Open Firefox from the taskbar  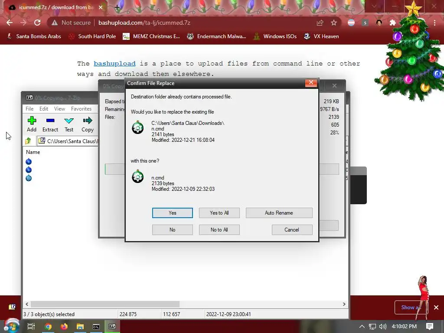(64, 326)
